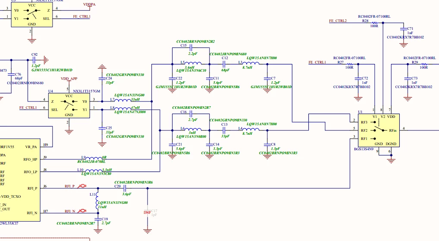
Task: Select capacitor C16 2.7pF symbol
Action: coord(191,114)
